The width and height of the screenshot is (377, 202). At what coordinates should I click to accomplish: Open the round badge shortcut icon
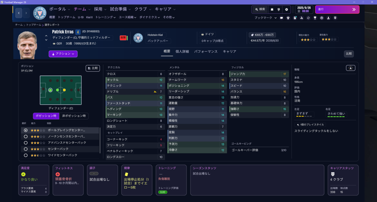coord(322,18)
